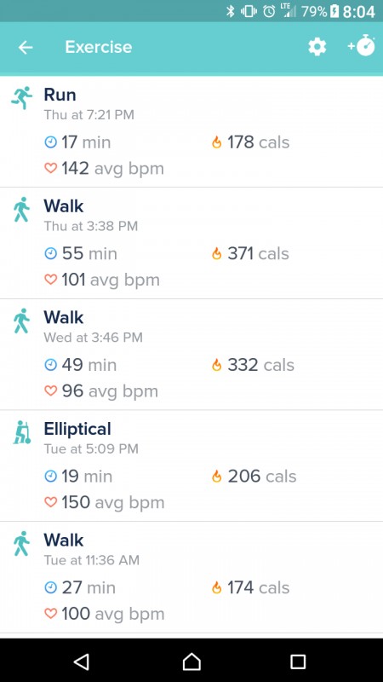The image size is (383, 682).
Task: Tap the heart icon beside 150 avg bpm
Action: 51,502
